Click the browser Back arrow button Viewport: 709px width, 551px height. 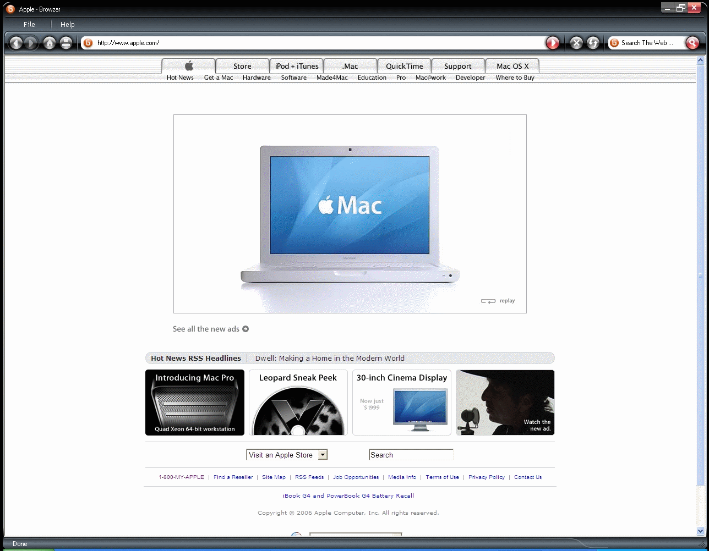pos(16,43)
